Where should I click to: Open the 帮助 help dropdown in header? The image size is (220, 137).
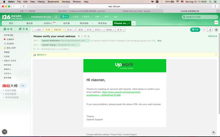coord(107,17)
